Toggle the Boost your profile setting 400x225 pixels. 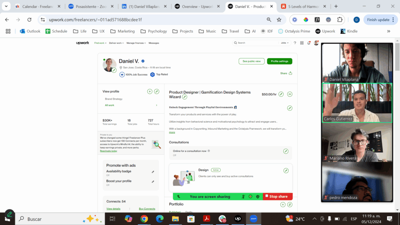(153, 182)
